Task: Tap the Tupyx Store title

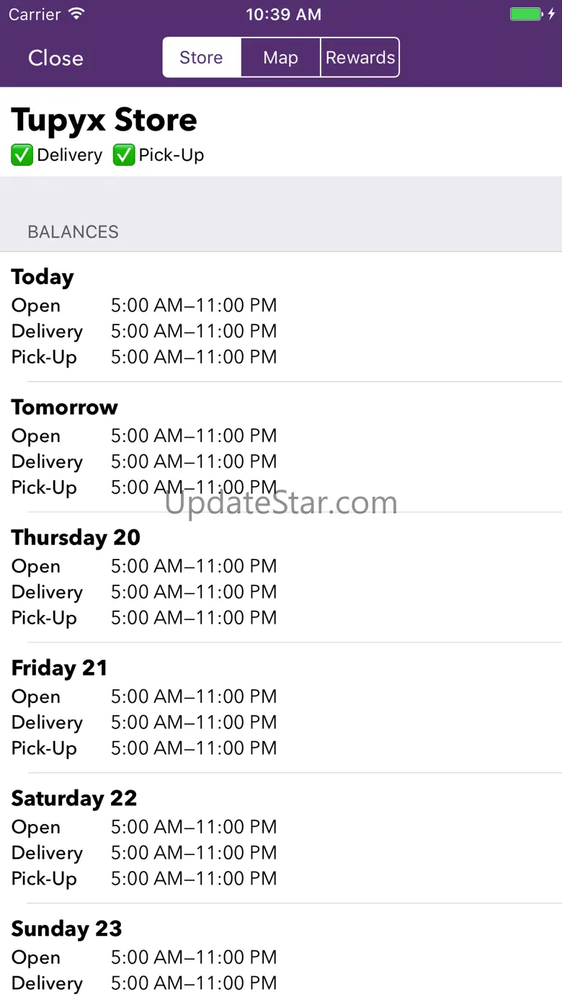Action: (104, 120)
